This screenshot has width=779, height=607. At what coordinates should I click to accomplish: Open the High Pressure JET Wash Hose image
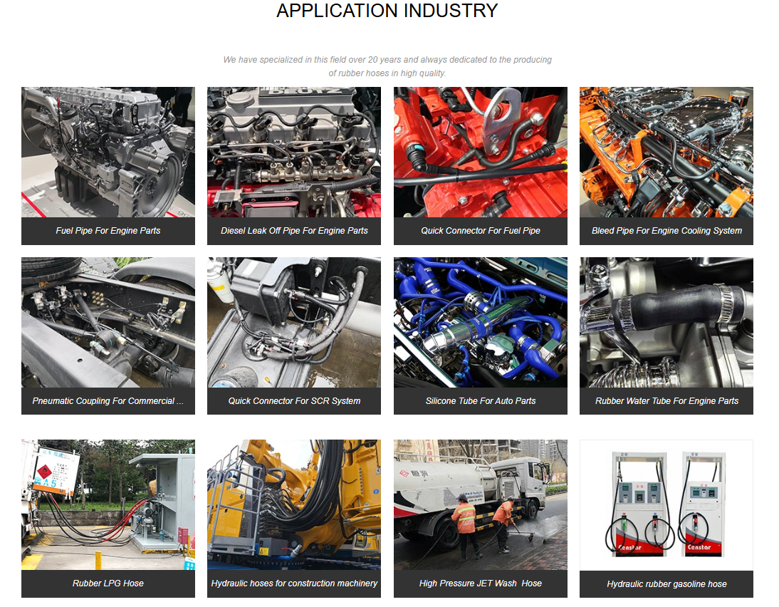480,504
